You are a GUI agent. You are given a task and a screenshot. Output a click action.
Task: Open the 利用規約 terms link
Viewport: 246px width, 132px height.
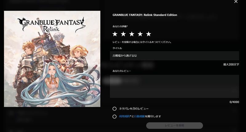125,116
